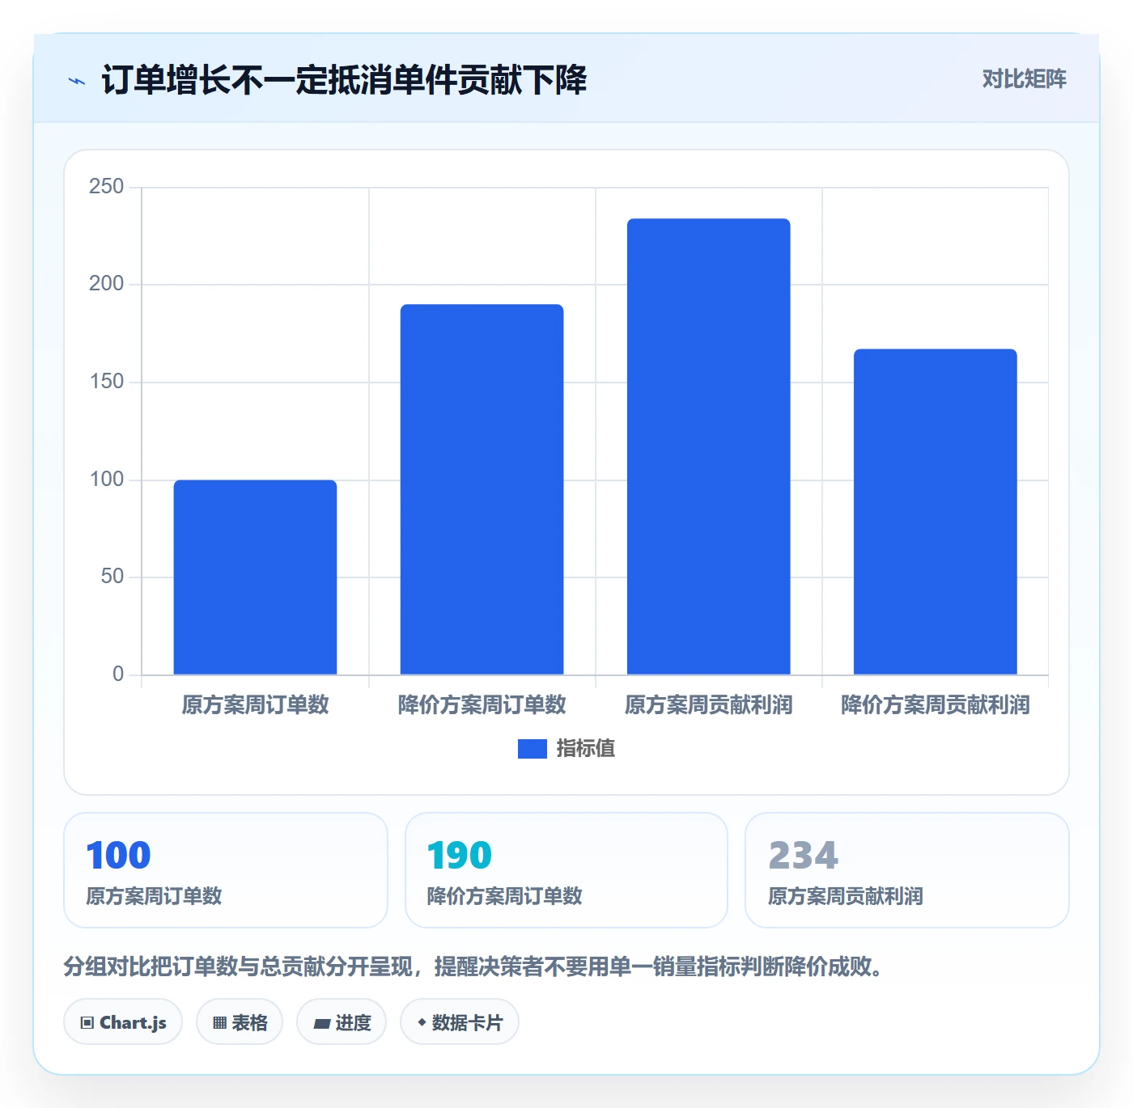
Task: Click the Chart.js tag
Action: [123, 1022]
